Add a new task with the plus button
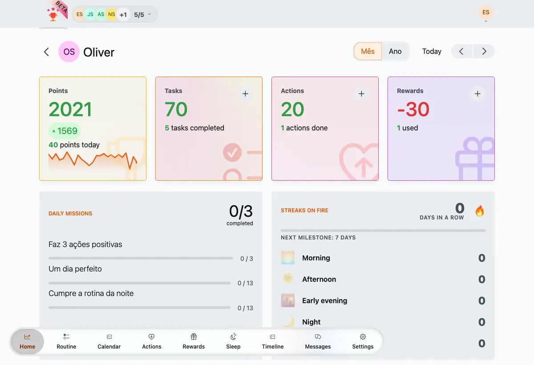 tap(245, 94)
